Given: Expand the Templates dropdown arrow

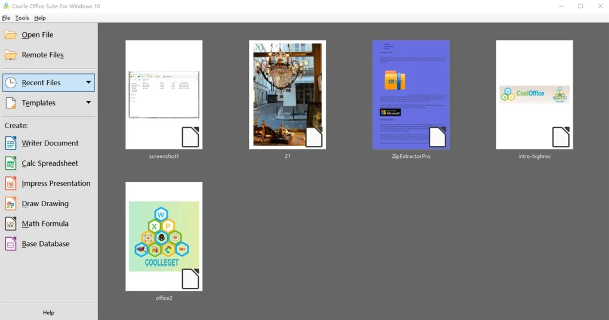Looking at the screenshot, I should (88, 102).
